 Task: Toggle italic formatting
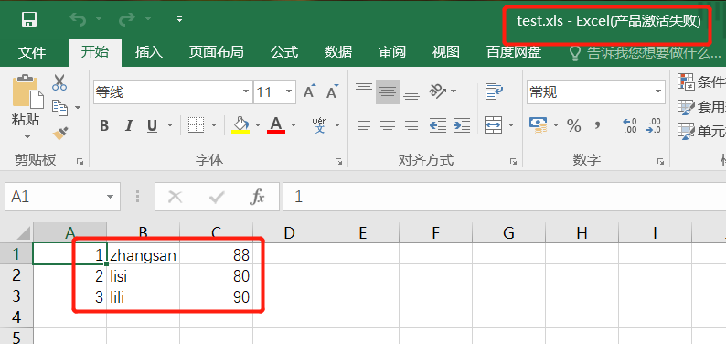point(129,125)
